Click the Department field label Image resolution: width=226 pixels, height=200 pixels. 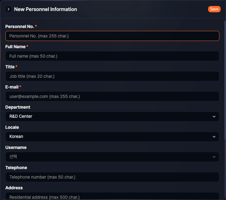18,107
